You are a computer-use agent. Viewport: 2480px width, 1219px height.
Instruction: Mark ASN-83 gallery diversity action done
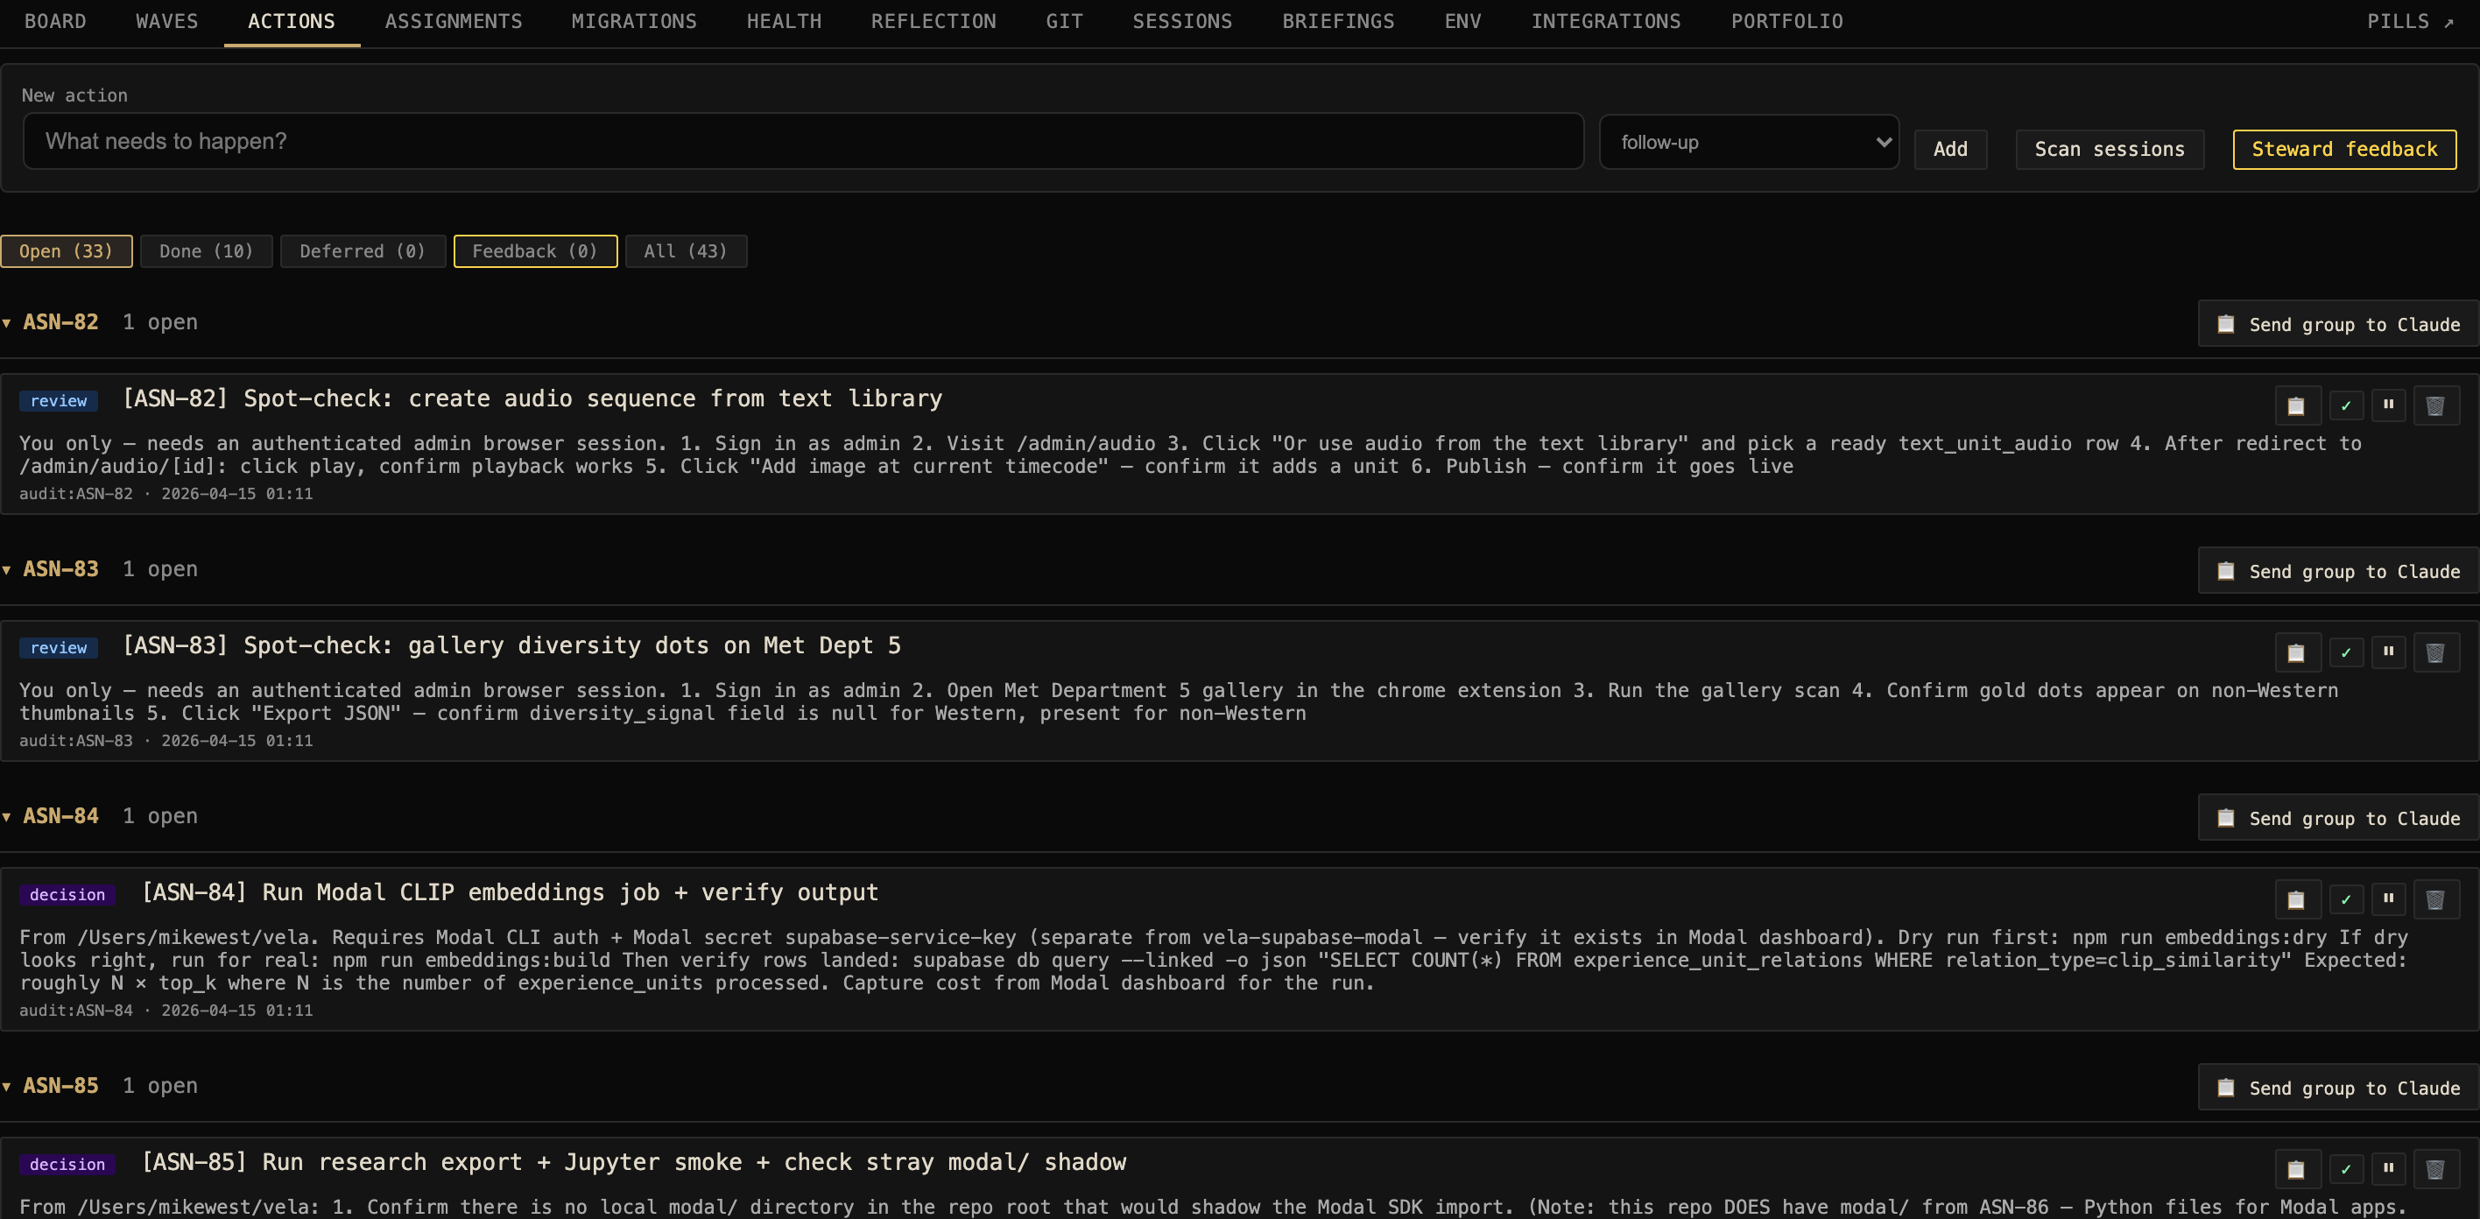click(x=2346, y=652)
